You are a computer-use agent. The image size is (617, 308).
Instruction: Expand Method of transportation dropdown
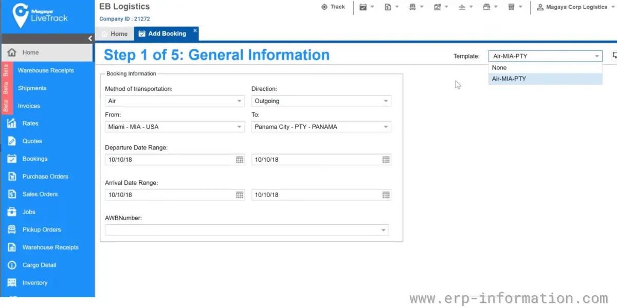click(175, 101)
